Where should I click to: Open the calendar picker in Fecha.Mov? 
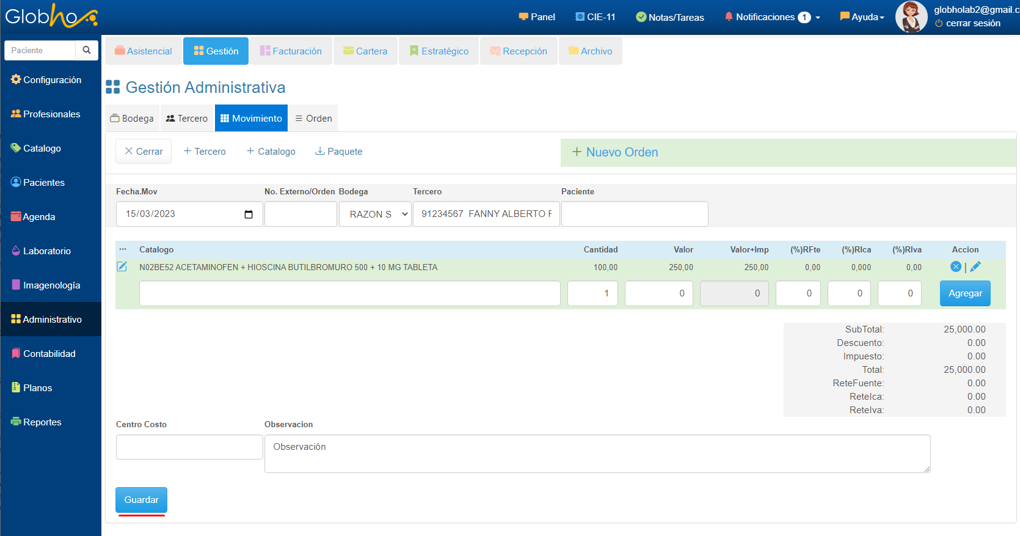coord(249,214)
